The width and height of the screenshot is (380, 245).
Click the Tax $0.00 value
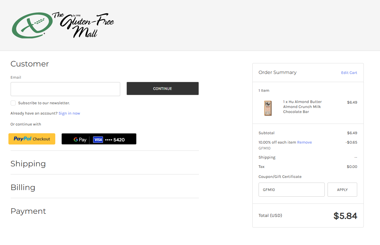coord(352,167)
